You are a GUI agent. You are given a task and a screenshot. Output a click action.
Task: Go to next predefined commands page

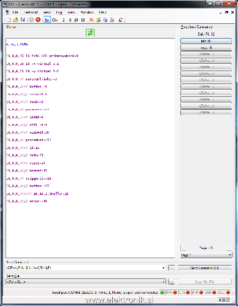coord(229,248)
